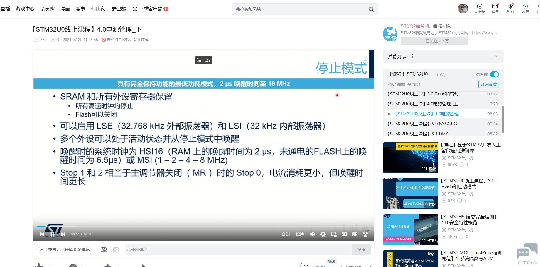
Task: Open the 弹幕列表 three-dot menu
Action: tap(412, 56)
